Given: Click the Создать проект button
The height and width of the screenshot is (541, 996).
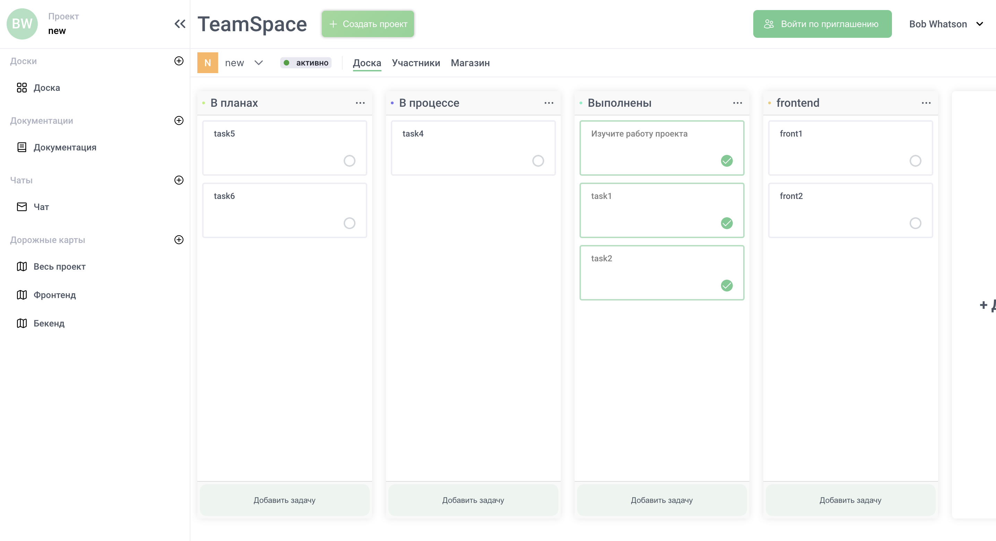Looking at the screenshot, I should click(x=368, y=24).
